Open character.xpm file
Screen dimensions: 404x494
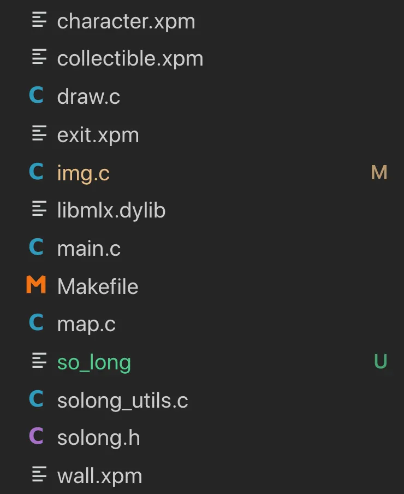point(126,21)
